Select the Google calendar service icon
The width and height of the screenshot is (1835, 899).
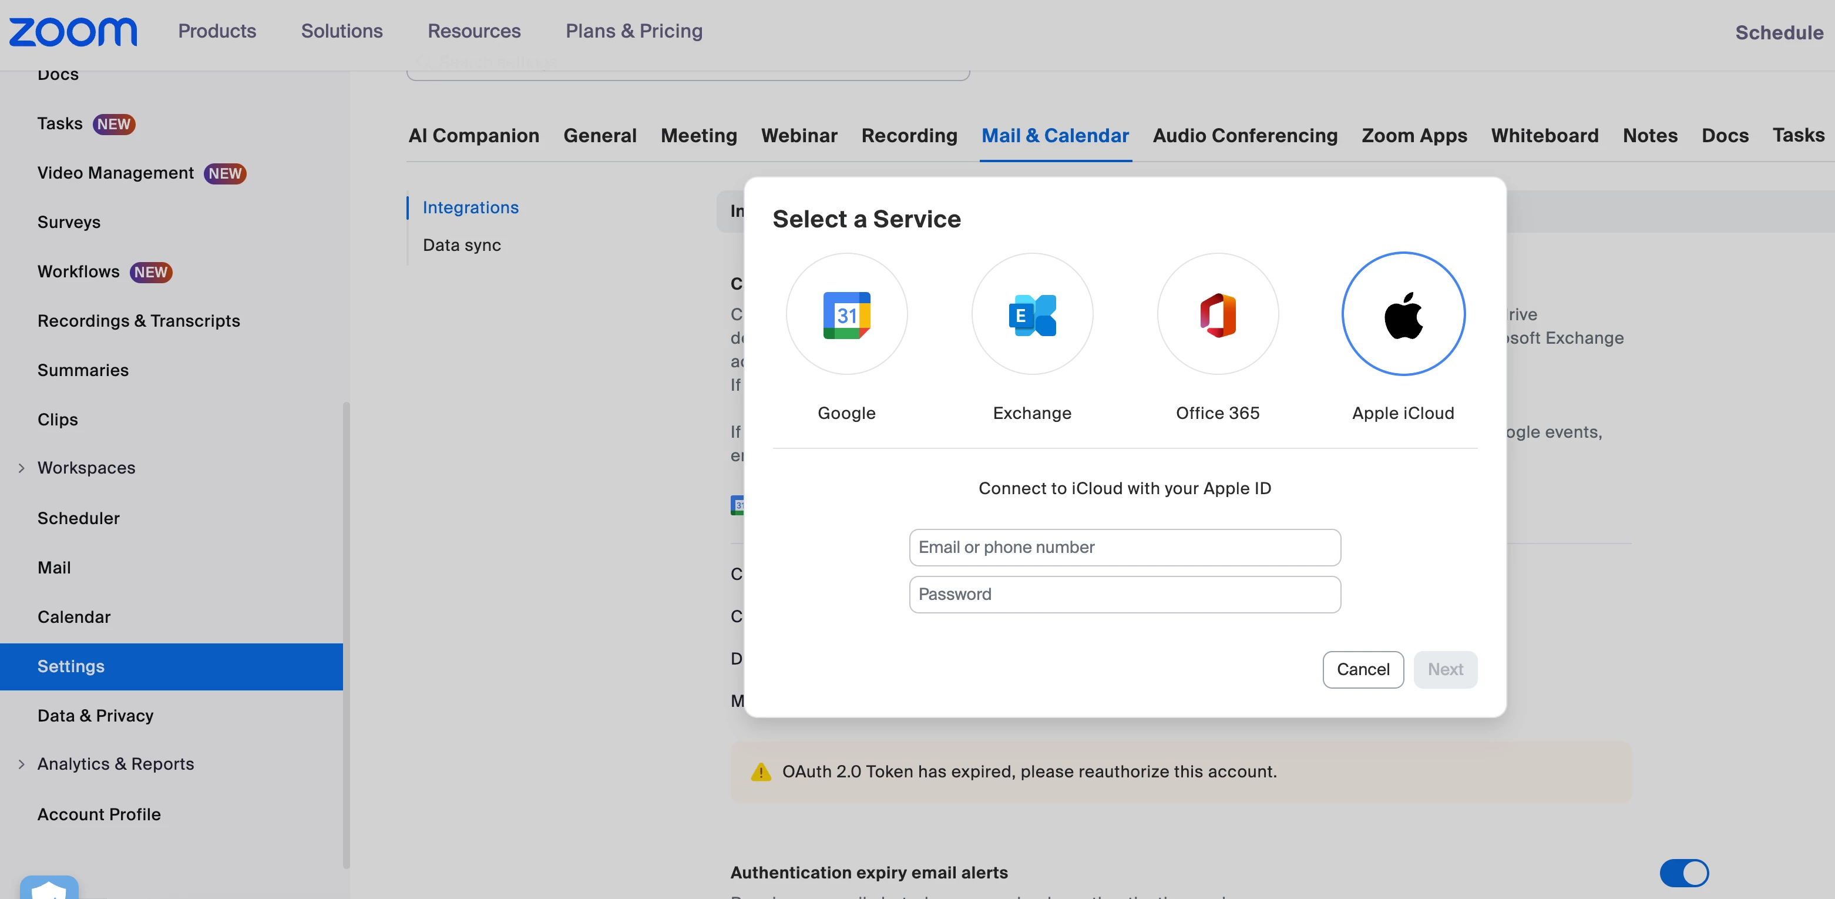846,314
